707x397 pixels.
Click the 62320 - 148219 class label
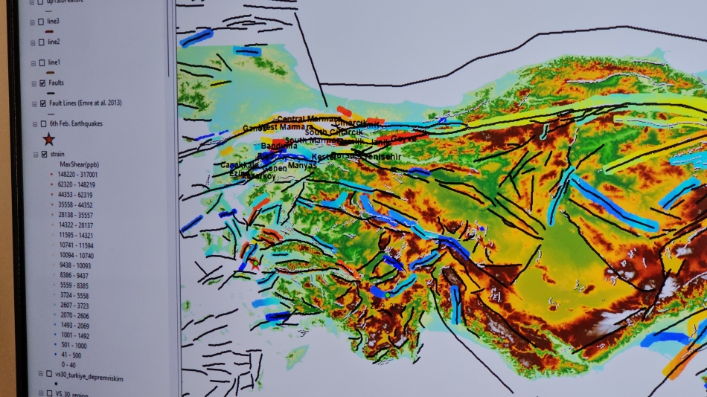pos(76,185)
